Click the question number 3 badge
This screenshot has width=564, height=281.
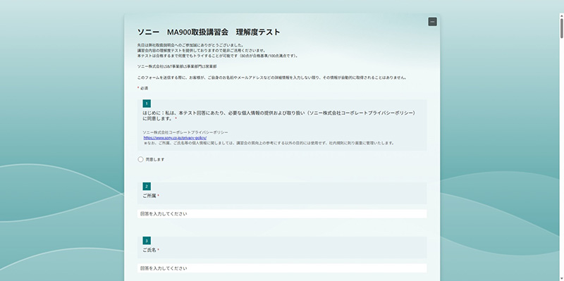click(x=147, y=241)
